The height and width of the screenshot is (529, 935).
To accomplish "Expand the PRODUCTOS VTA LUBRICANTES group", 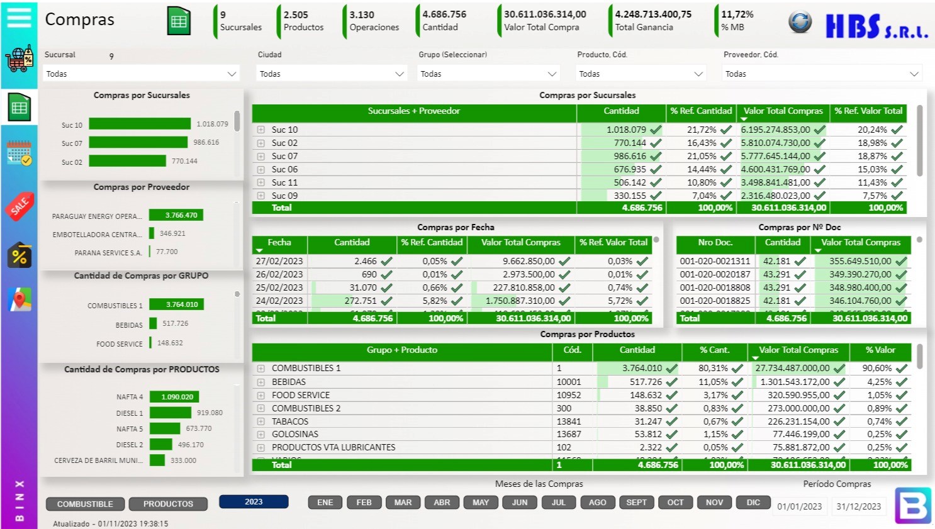I will point(260,448).
